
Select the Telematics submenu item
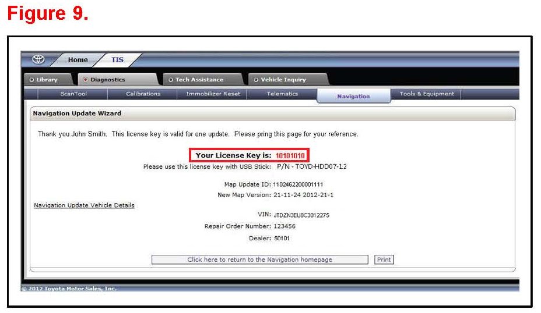pyautogui.click(x=282, y=94)
